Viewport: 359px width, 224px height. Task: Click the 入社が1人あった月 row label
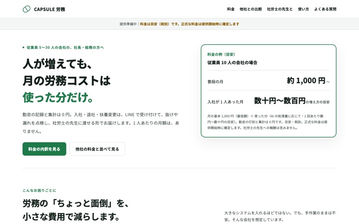(225, 102)
